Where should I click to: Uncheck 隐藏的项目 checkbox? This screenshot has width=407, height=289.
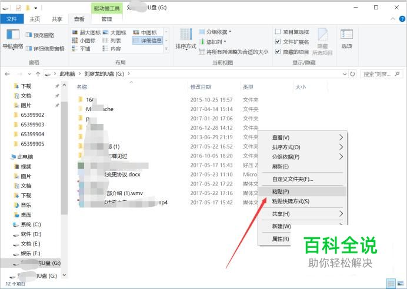[278, 52]
